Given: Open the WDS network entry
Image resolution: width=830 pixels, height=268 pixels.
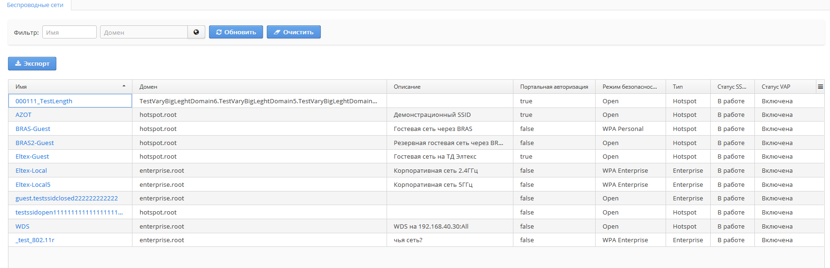Looking at the screenshot, I should tap(23, 227).
